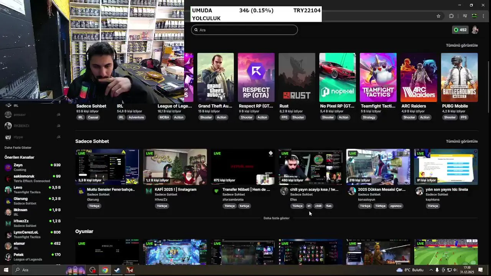Click Glarung channel avatar under stream card
491x276 pixels.
coord(81,191)
